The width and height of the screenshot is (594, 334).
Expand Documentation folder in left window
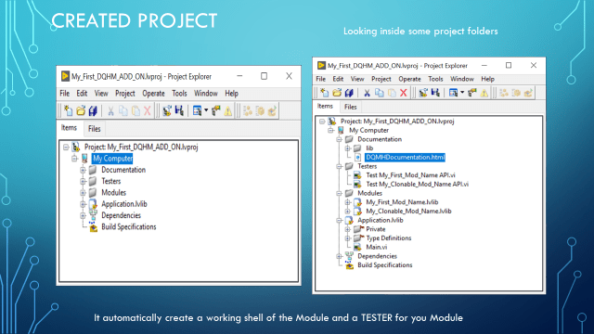(x=83, y=170)
